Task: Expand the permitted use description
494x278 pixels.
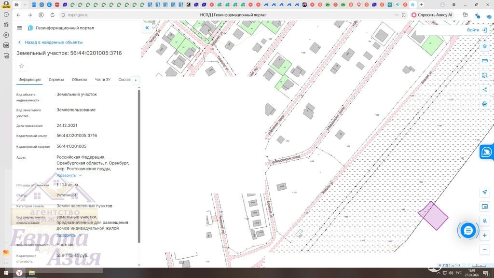Action: click(x=69, y=235)
